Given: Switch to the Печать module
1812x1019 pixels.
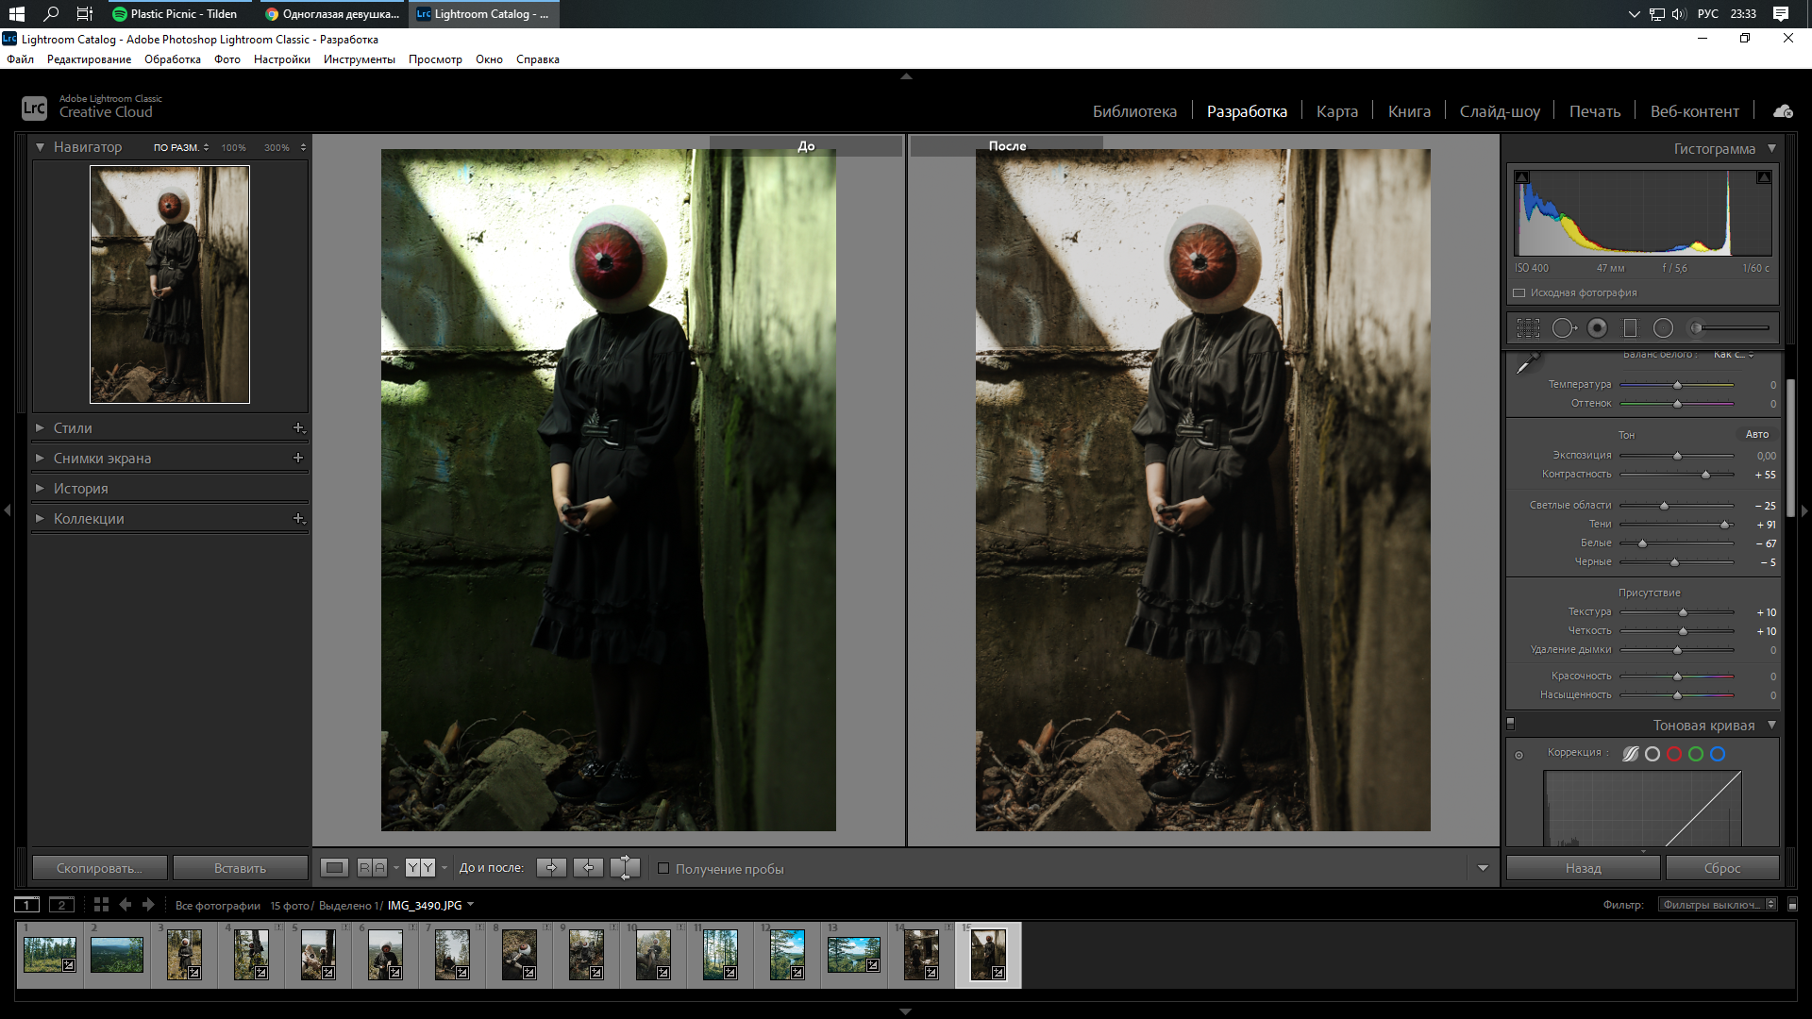Looking at the screenshot, I should 1595,111.
